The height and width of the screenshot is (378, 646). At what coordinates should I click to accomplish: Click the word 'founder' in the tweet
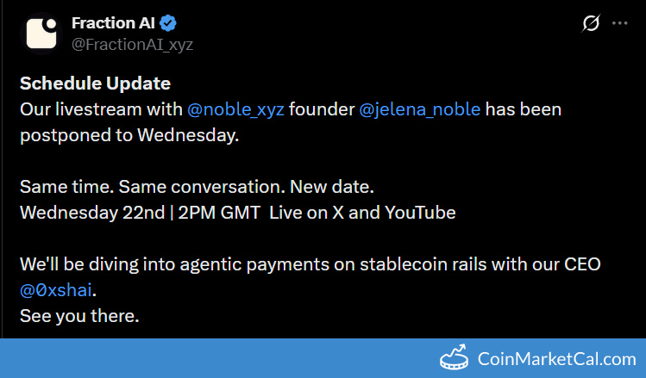click(x=323, y=109)
